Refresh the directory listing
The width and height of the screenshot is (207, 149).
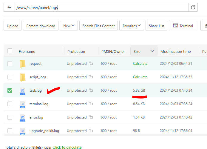point(193,7)
